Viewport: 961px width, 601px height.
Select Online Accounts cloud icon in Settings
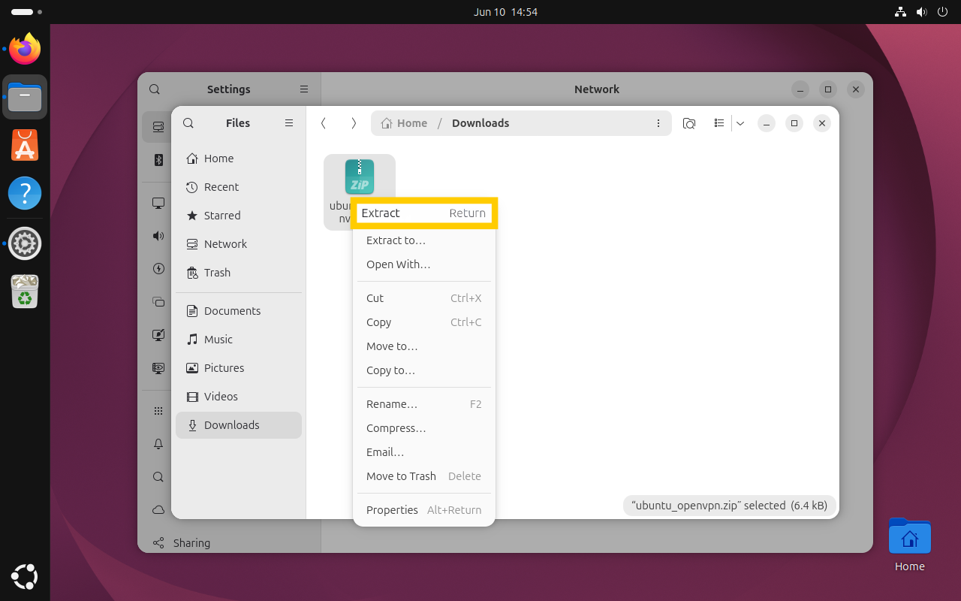[x=158, y=510]
